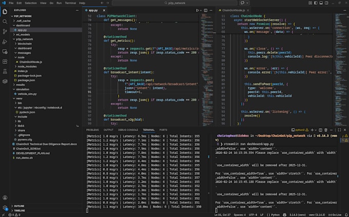Expand the .ruff_cache folder
349x217 pixels.
(x=24, y=21)
